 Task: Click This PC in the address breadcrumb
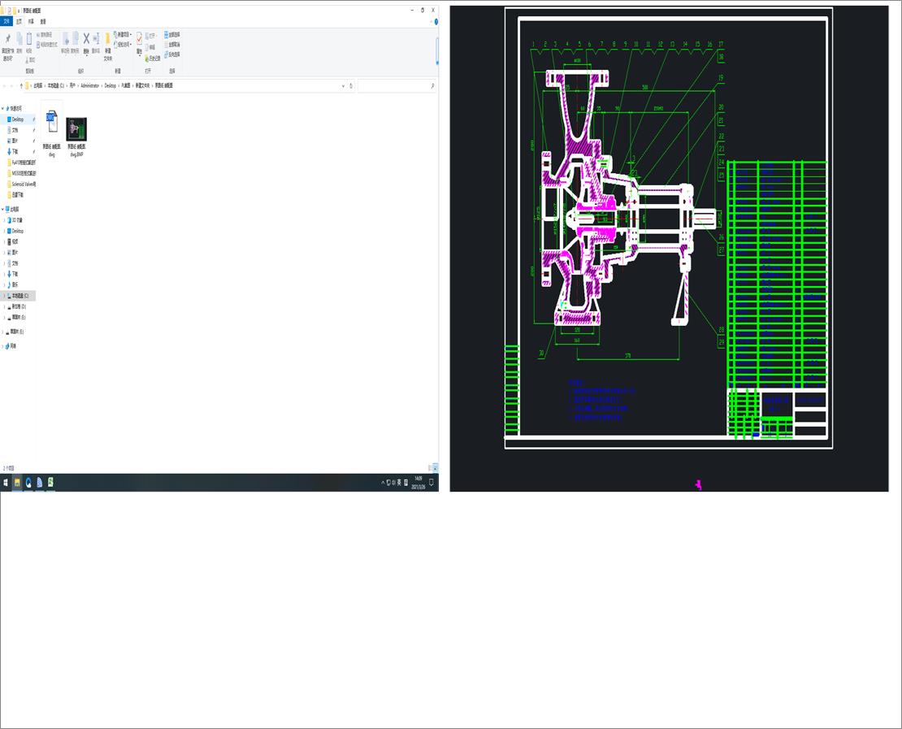pyautogui.click(x=37, y=85)
